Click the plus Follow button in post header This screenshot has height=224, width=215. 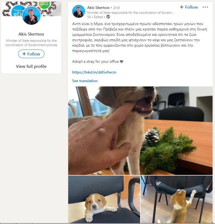coord(189,7)
